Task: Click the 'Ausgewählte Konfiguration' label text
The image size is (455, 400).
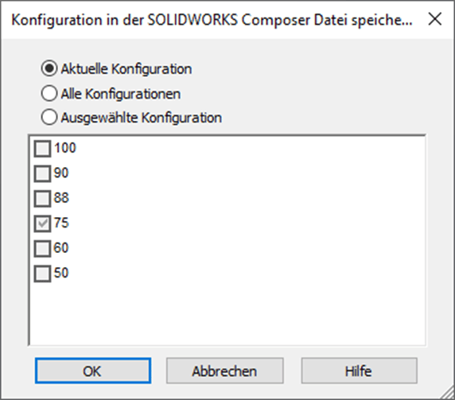Action: click(142, 118)
